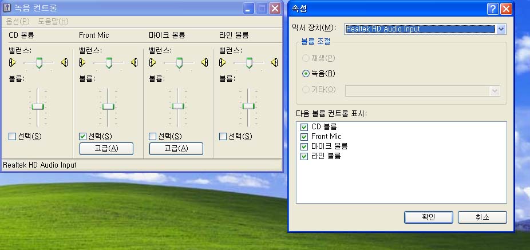This screenshot has height=250, width=530.
Task: Click 고급(A) button under Front Mic
Action: click(106, 149)
